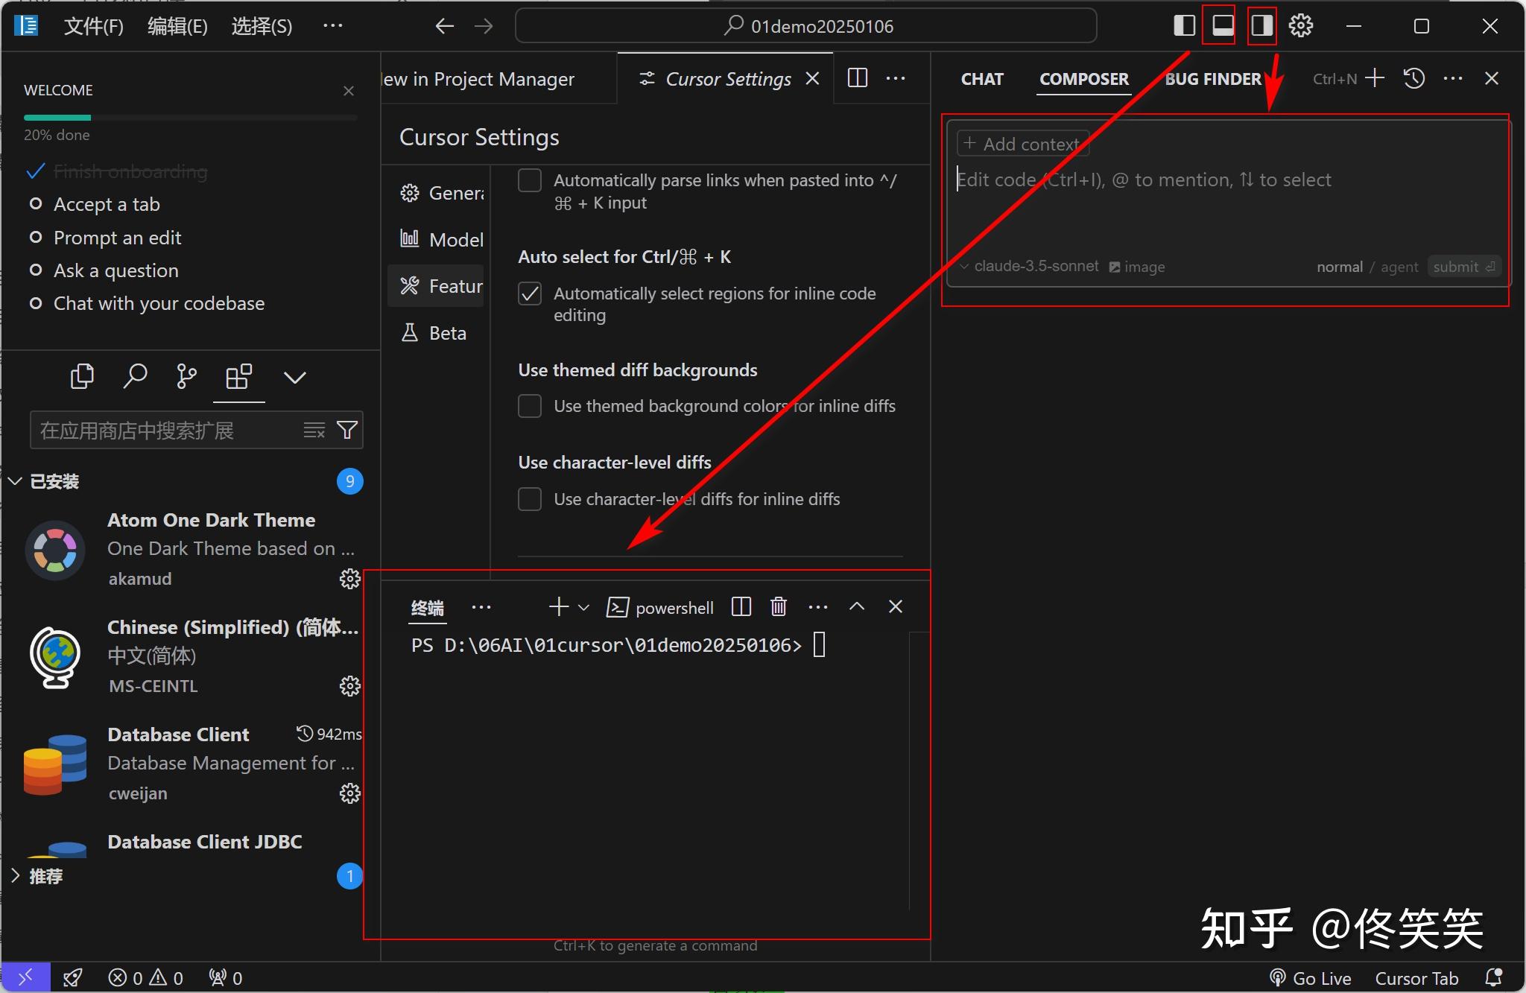Filter extensions with funnel icon
This screenshot has width=1526, height=993.
347,430
